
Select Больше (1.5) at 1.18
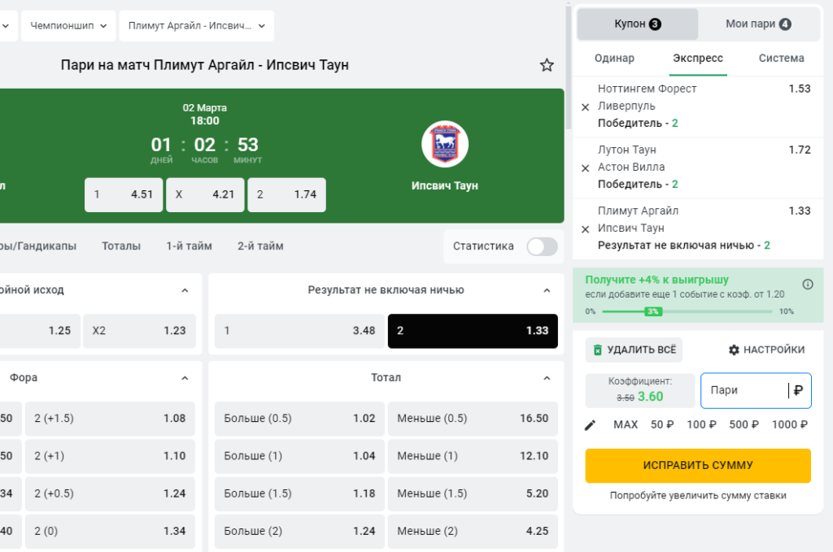click(x=299, y=493)
